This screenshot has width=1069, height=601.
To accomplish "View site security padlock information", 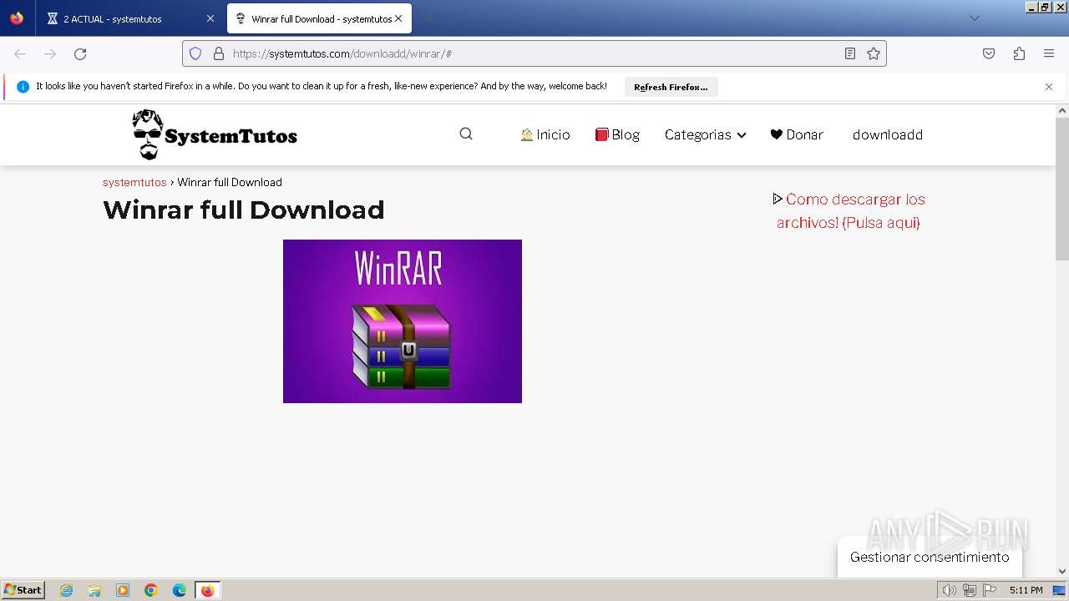I will (219, 53).
